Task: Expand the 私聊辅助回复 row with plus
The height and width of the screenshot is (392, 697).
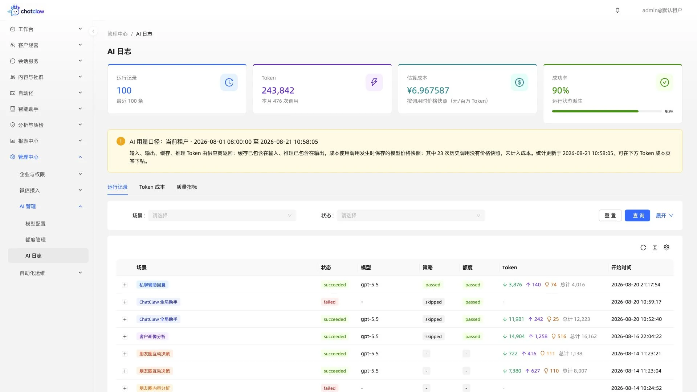Action: click(x=125, y=285)
